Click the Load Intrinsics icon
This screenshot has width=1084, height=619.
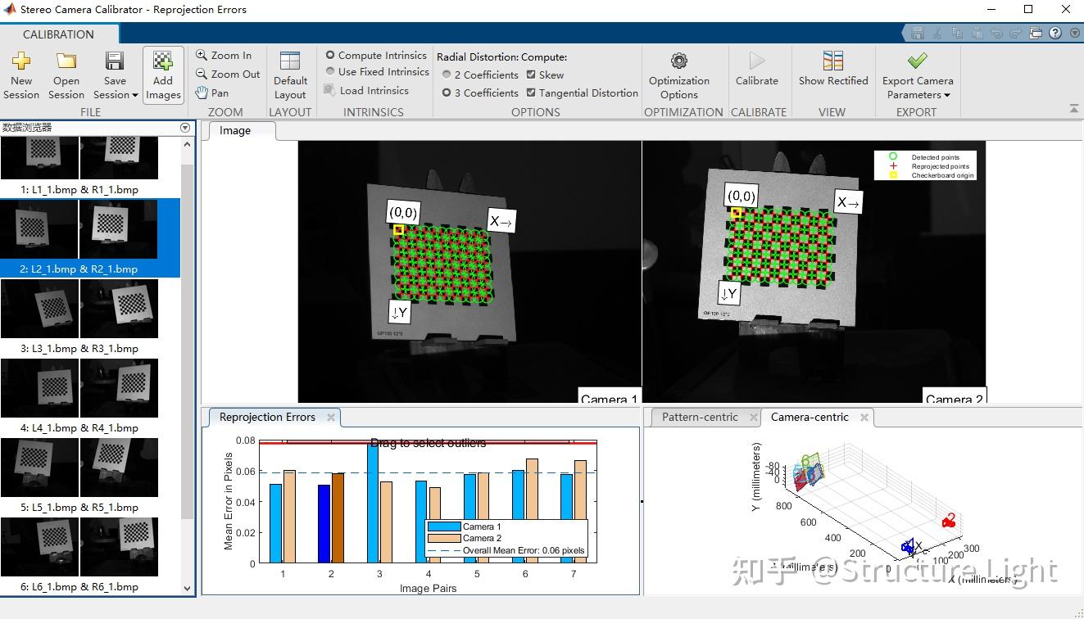[x=330, y=91]
